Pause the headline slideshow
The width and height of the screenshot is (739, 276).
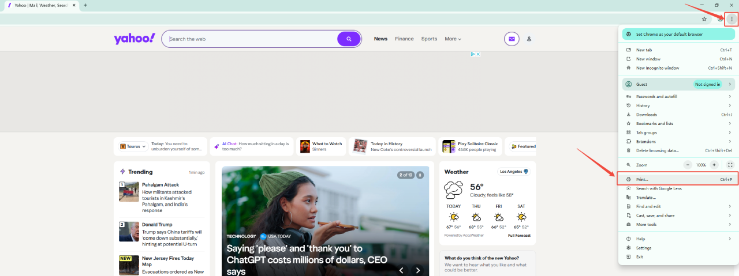coord(420,175)
